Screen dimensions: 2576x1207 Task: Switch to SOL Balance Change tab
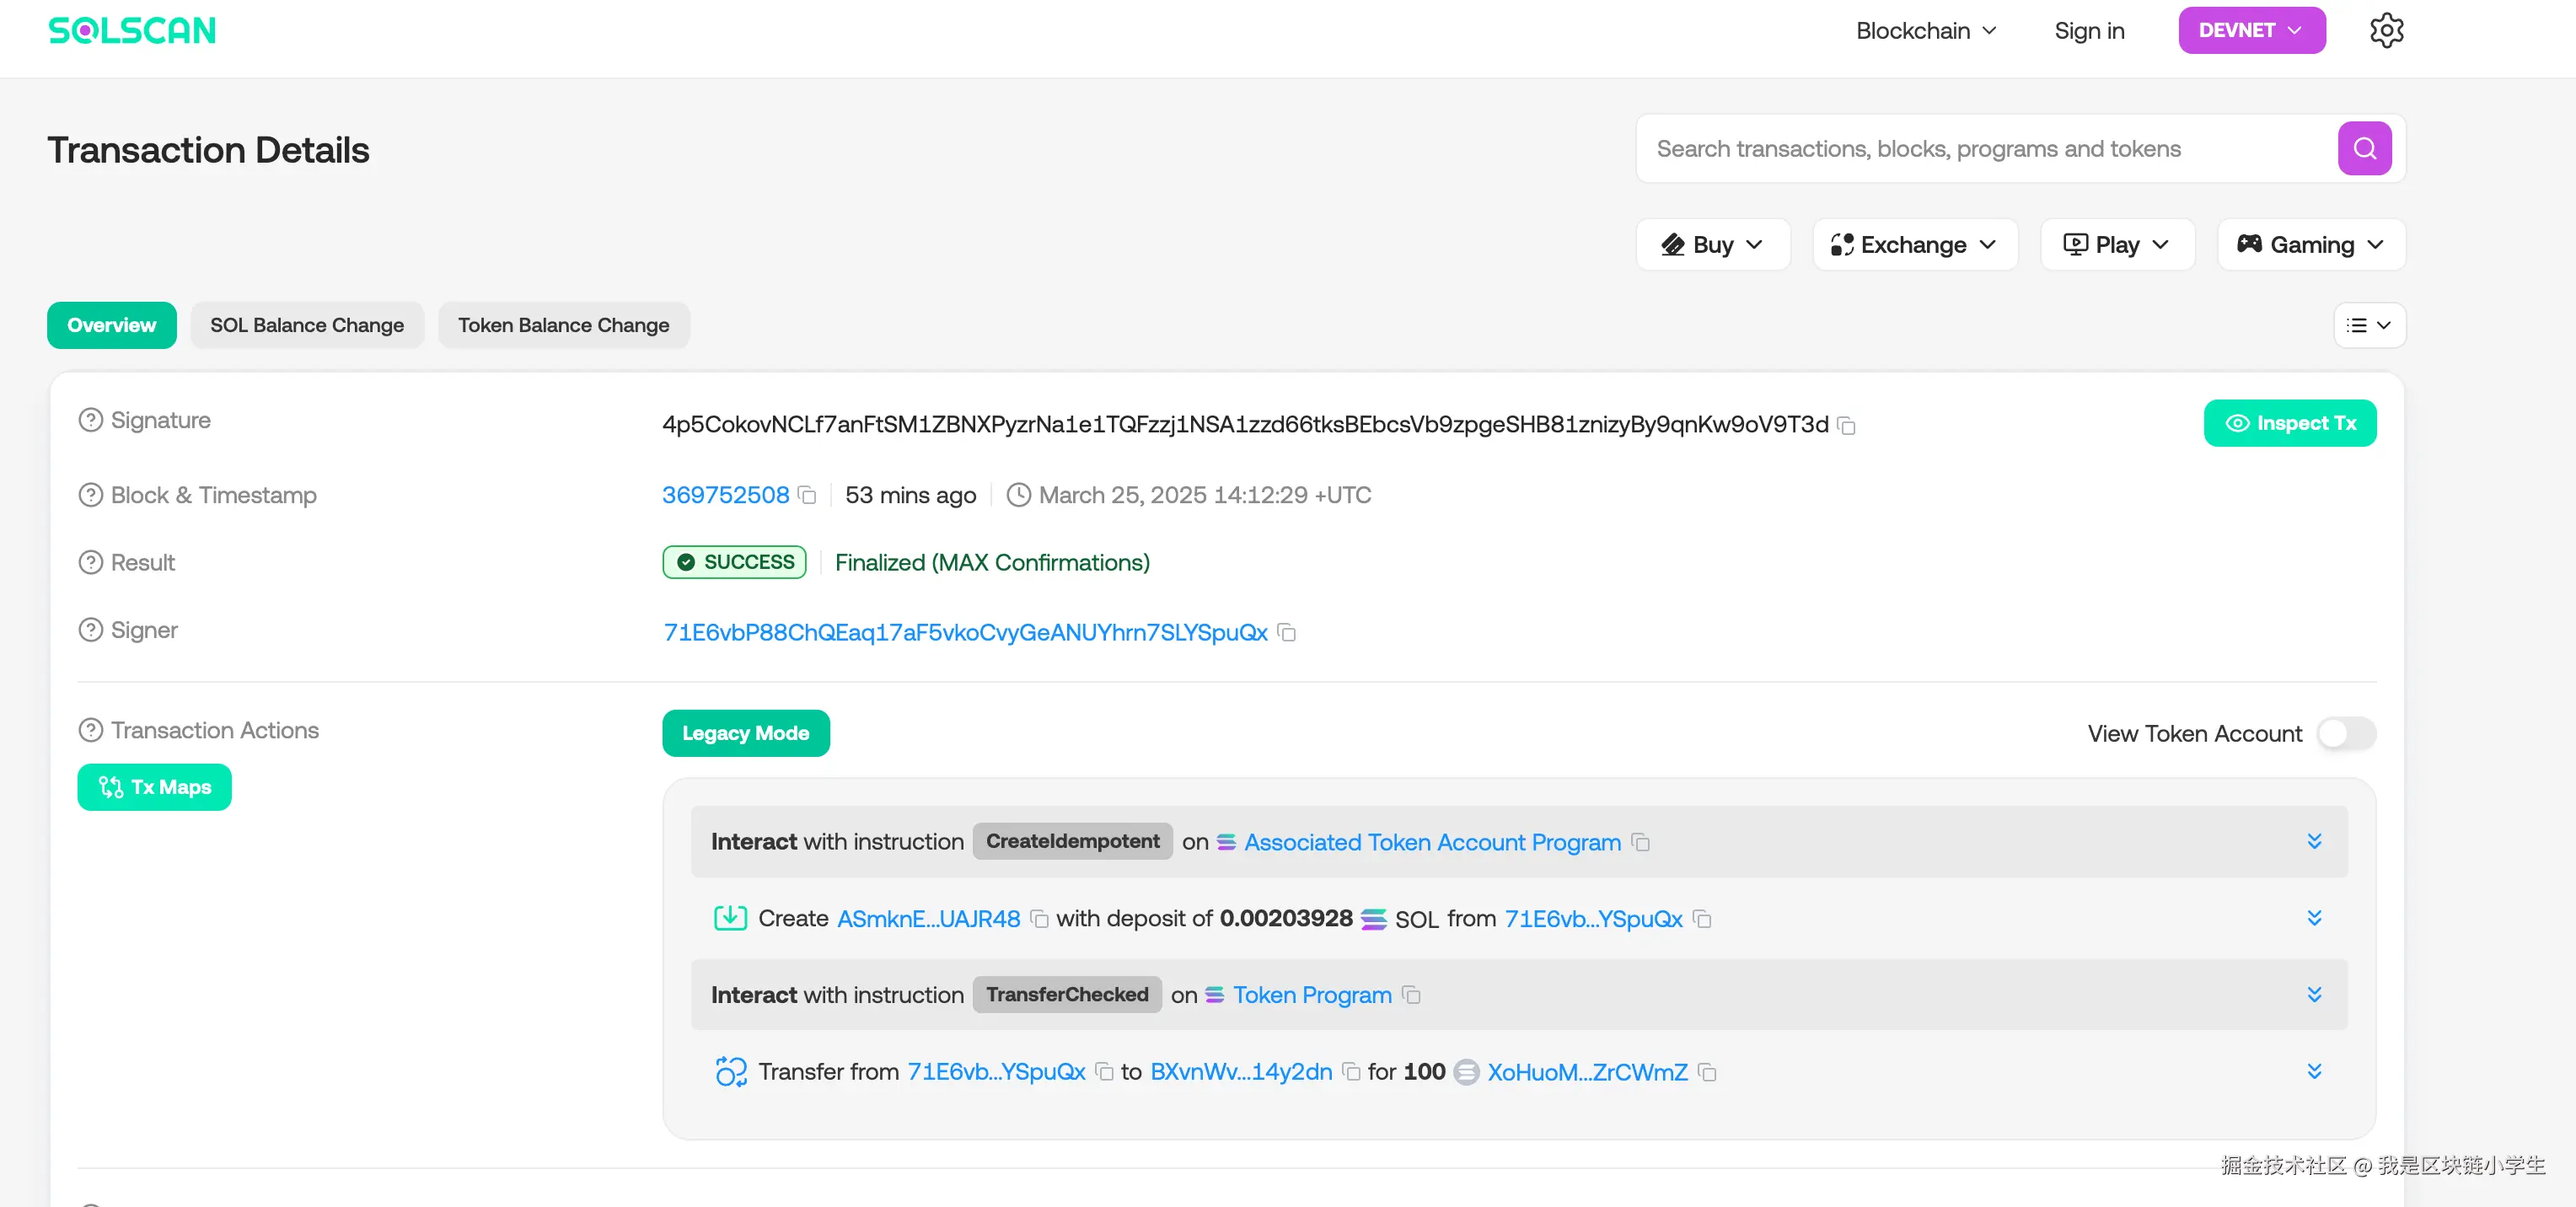(307, 326)
